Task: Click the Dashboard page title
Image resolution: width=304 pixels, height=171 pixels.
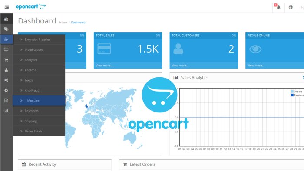Action: (37, 21)
